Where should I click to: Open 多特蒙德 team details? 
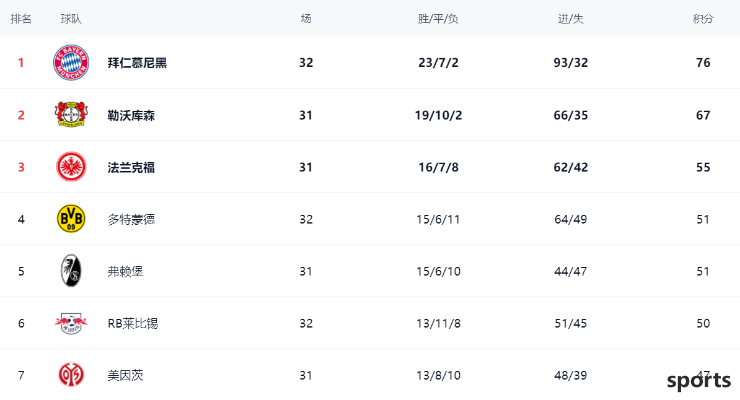click(x=131, y=219)
